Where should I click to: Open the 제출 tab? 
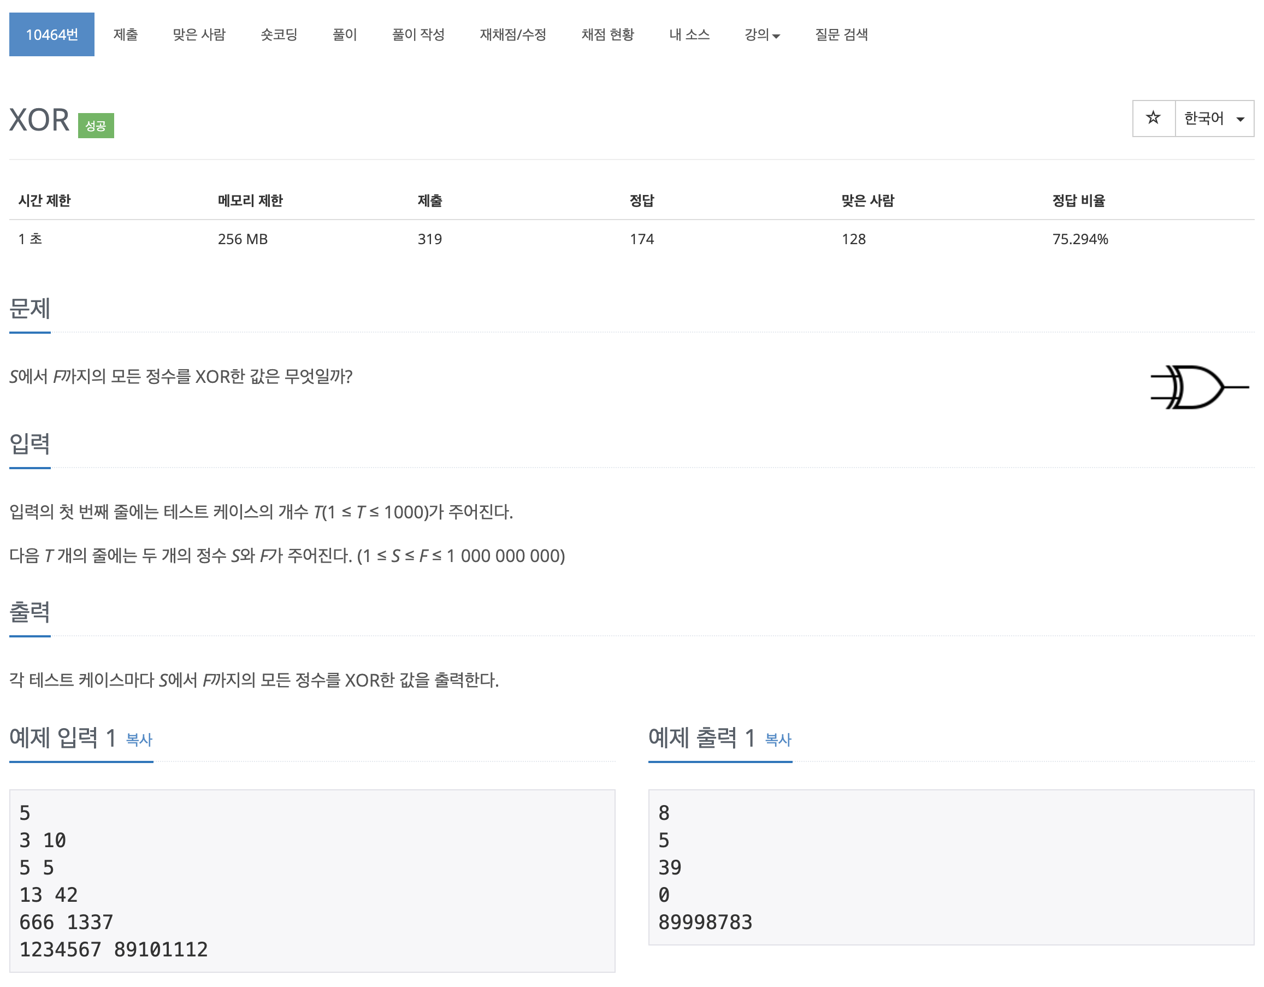click(125, 35)
